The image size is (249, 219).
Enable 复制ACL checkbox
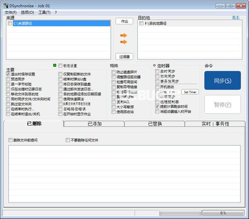click(114, 102)
